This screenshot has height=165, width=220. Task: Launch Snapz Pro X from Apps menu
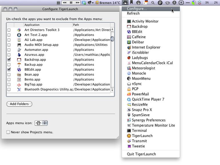click(x=151, y=110)
